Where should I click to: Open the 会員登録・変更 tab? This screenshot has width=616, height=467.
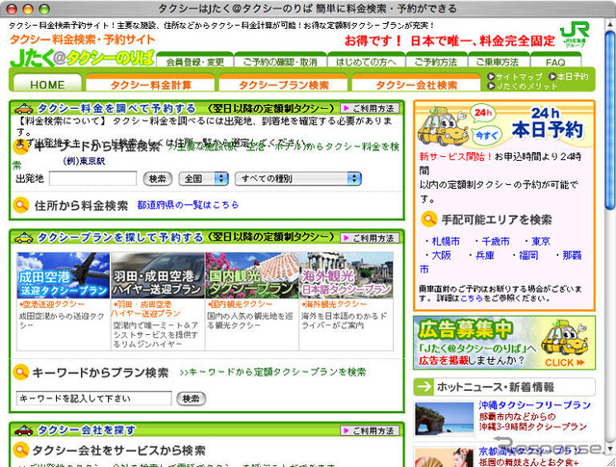(x=194, y=61)
